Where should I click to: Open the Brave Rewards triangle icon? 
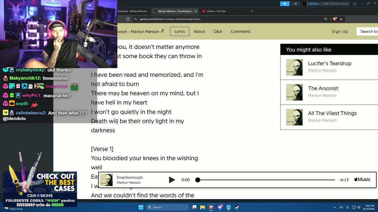[x=341, y=19]
